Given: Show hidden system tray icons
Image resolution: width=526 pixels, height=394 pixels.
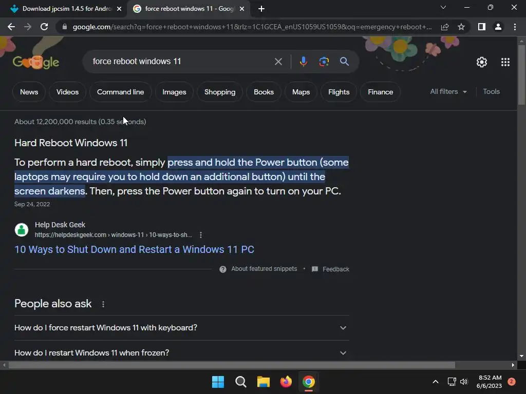Looking at the screenshot, I should click(436, 382).
